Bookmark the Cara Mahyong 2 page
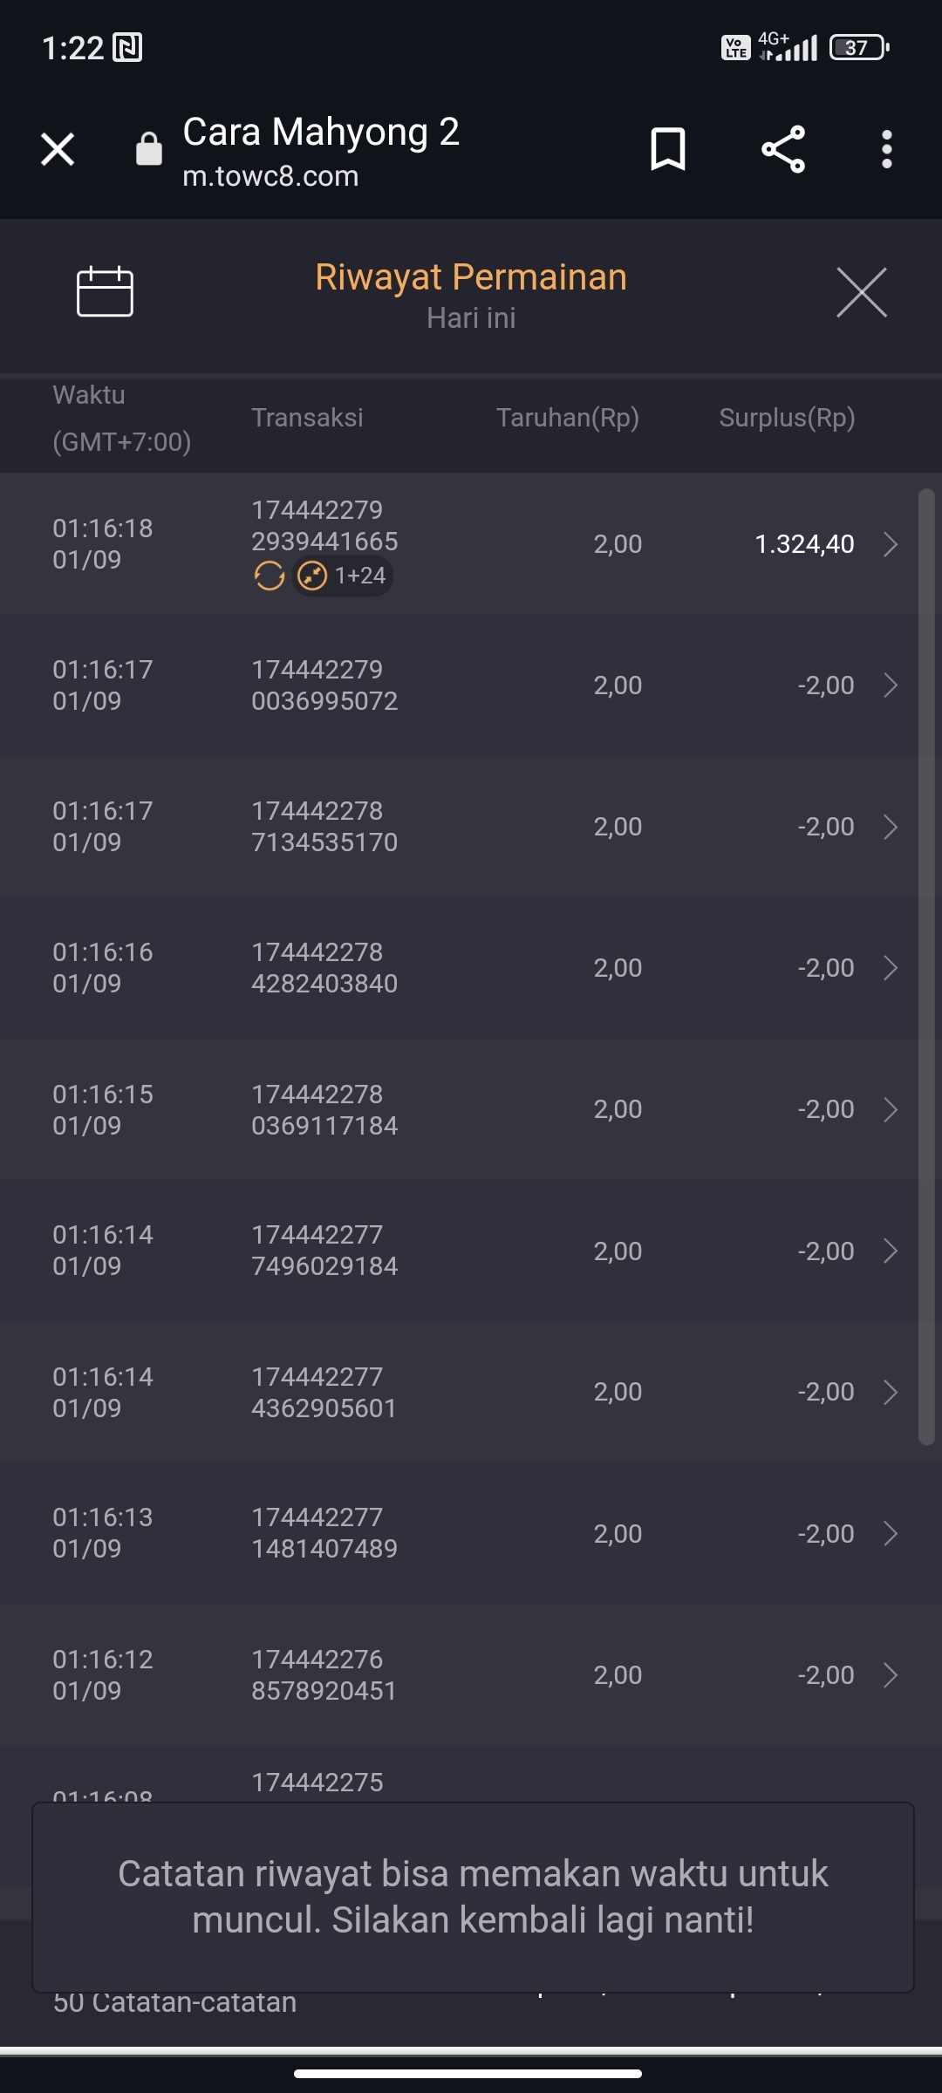942x2093 pixels. click(x=668, y=149)
